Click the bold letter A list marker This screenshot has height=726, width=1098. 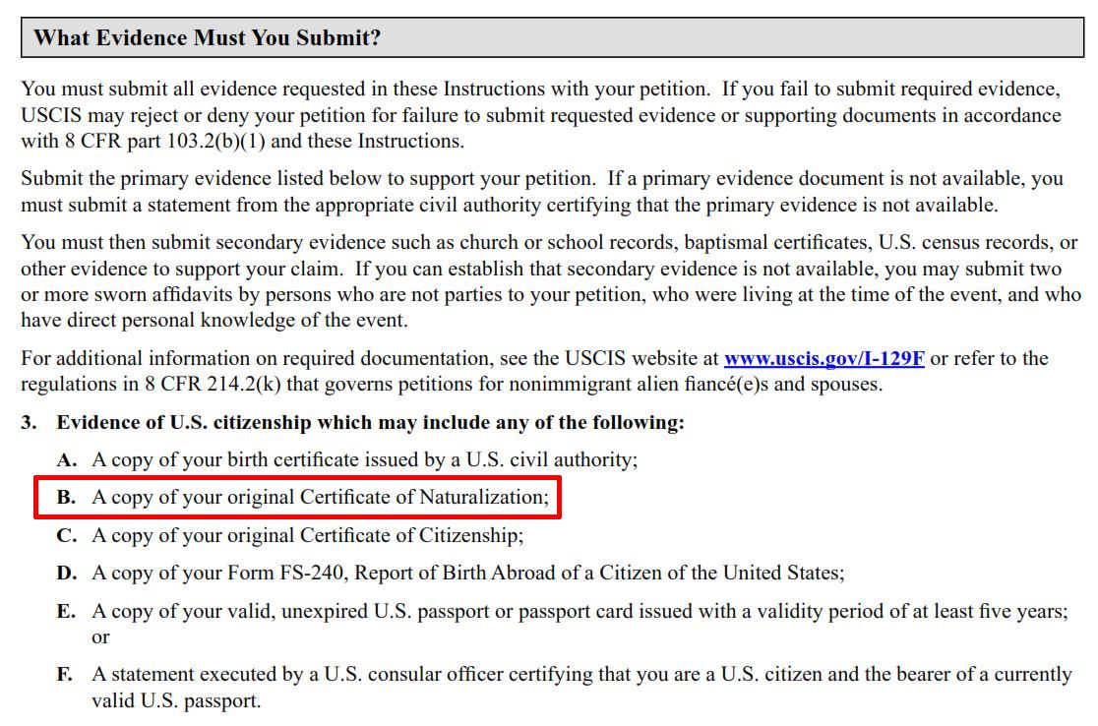coord(66,460)
